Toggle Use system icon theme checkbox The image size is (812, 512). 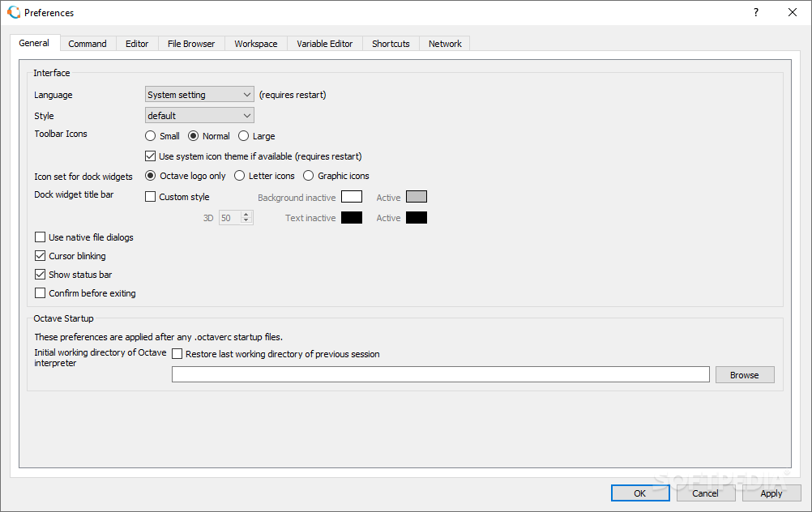pyautogui.click(x=151, y=156)
